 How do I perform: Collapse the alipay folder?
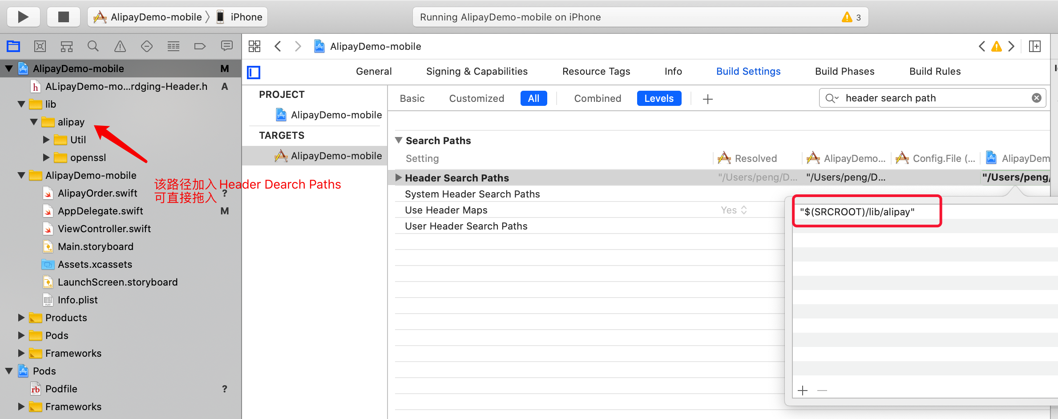(x=34, y=122)
